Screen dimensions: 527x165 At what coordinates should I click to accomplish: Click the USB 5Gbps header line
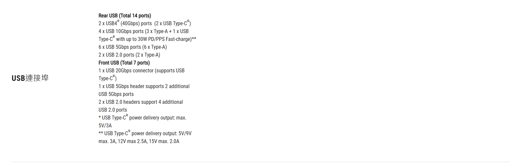coord(144,86)
